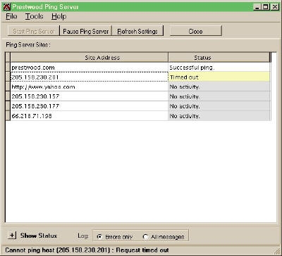Viewport: 282px width, 256px height.
Task: Click No activity status for 66.218.71.198
Action: coord(219,116)
